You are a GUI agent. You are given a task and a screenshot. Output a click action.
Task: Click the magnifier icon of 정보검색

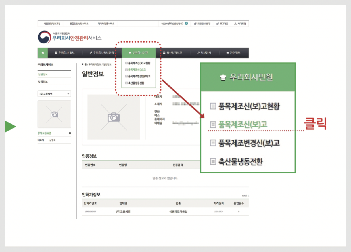(x=199, y=53)
